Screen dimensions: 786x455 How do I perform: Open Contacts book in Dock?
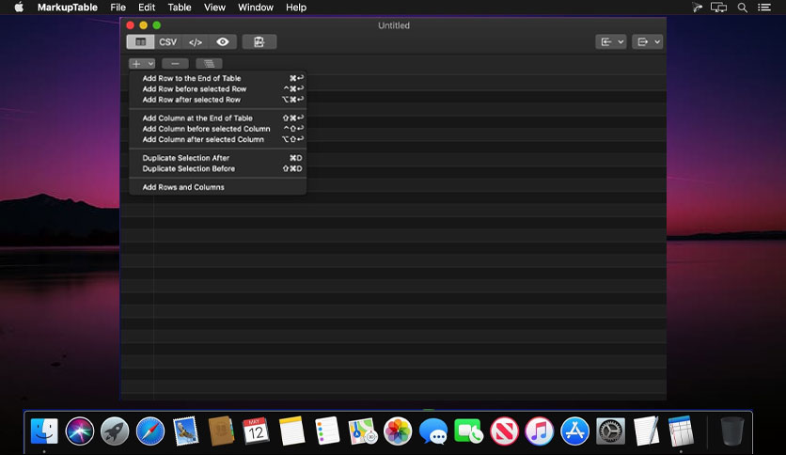pos(221,431)
